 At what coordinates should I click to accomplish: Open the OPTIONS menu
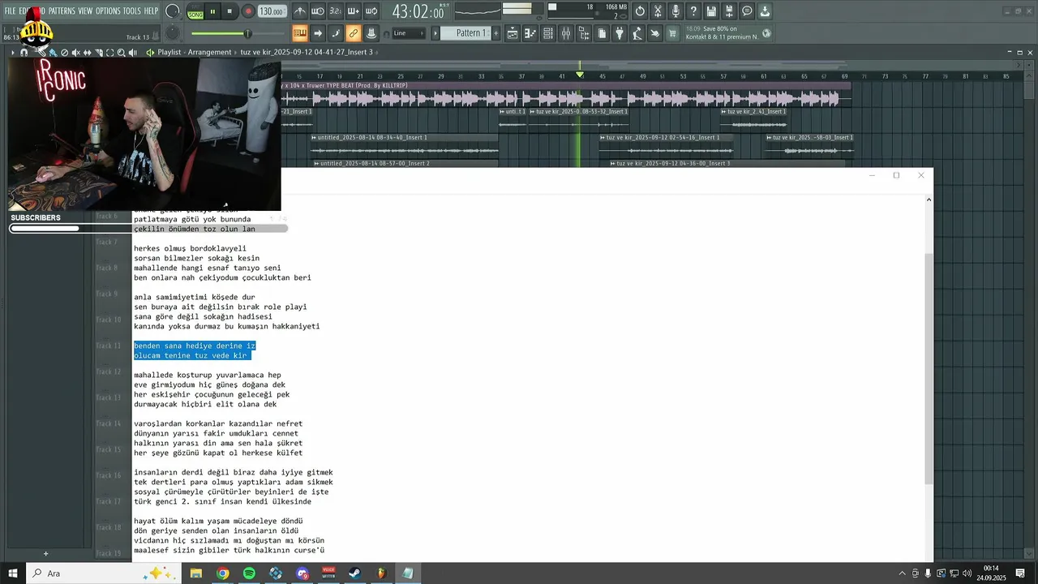tap(108, 11)
